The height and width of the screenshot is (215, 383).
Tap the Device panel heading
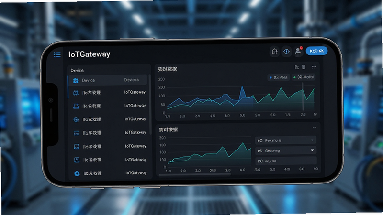point(77,70)
